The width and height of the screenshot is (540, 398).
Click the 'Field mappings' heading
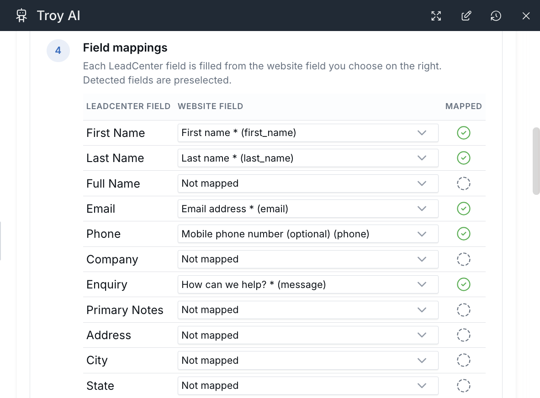pyautogui.click(x=125, y=47)
